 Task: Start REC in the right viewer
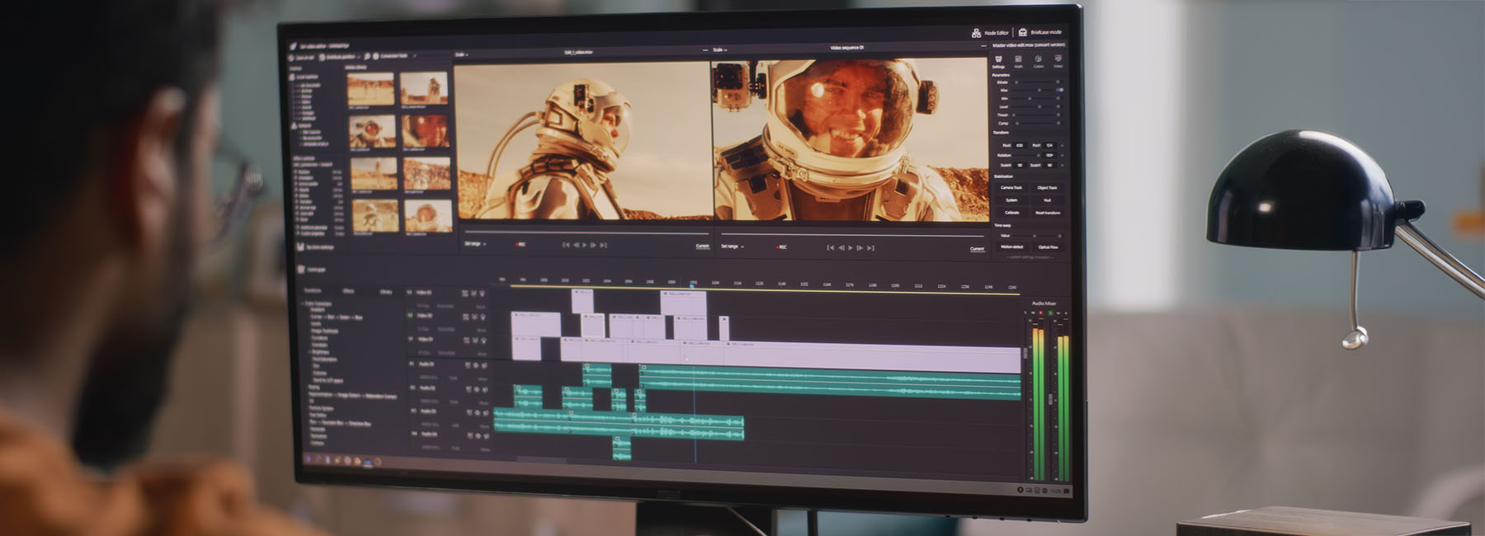click(x=780, y=247)
